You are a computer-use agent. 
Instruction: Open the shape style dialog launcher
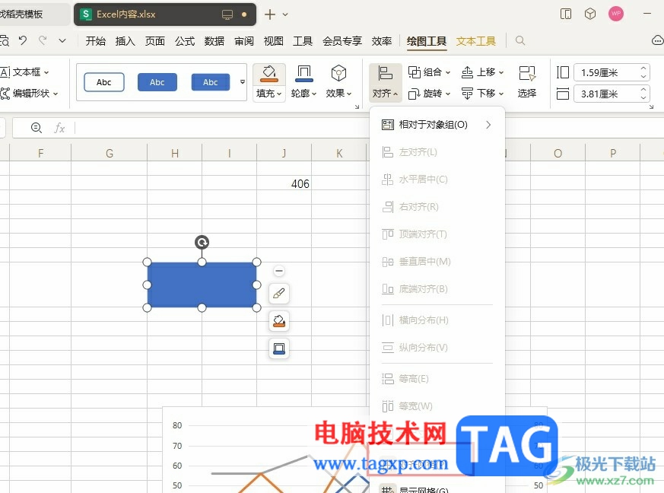point(357,107)
